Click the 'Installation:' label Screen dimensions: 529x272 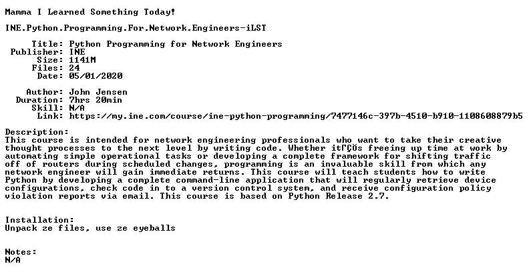[39, 221]
